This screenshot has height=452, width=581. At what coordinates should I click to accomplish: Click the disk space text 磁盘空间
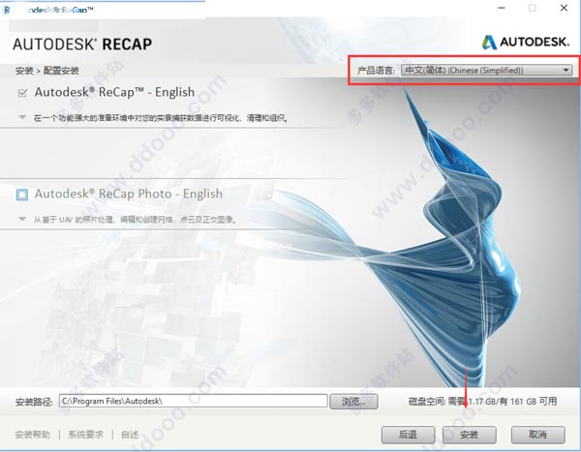(482, 402)
